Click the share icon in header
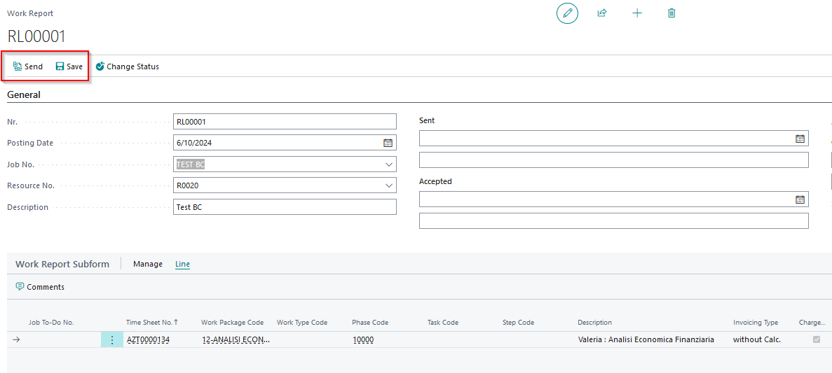The image size is (832, 373). pyautogui.click(x=601, y=13)
